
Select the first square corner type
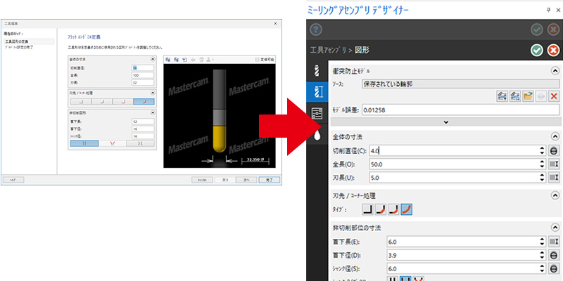click(367, 209)
